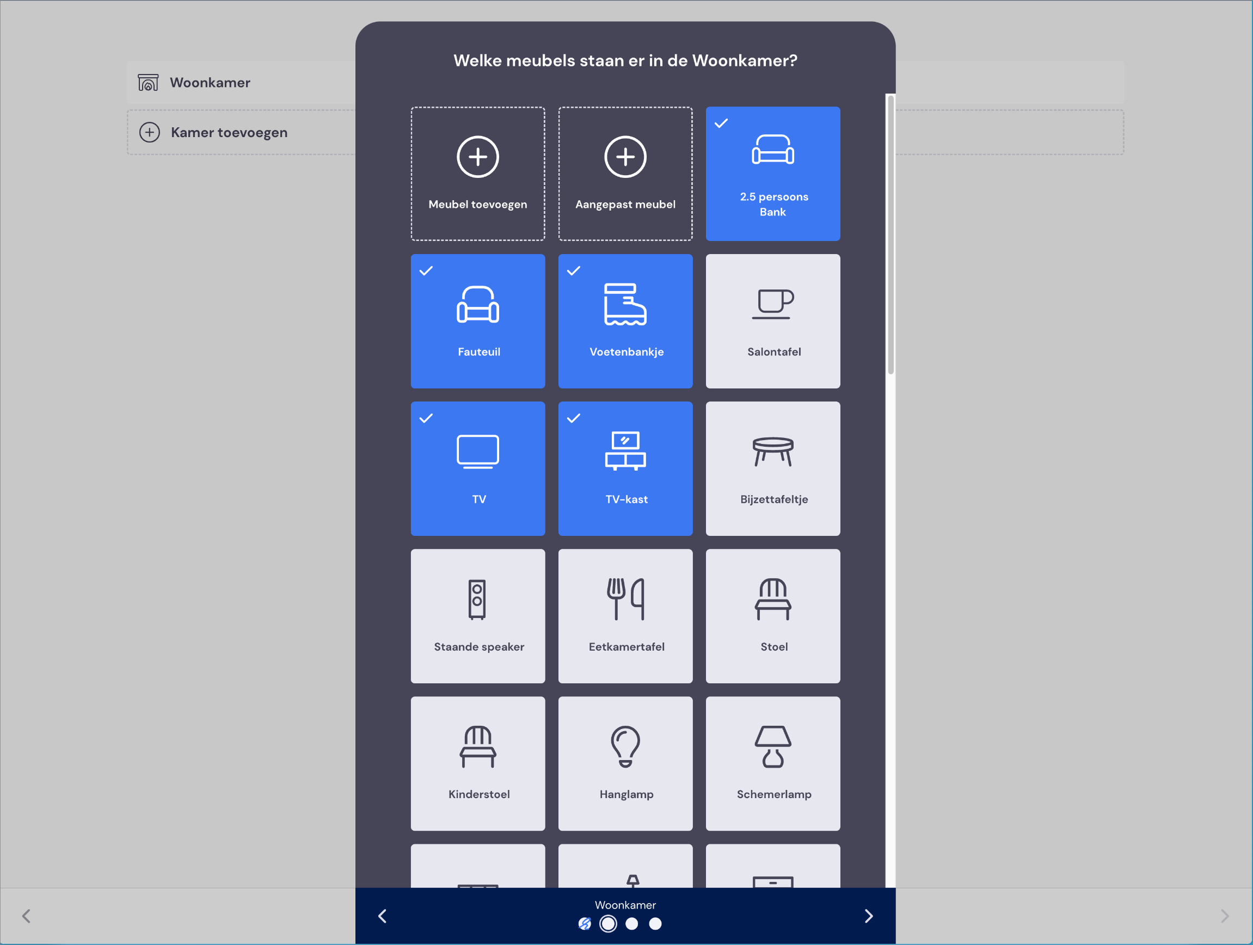Add a Stoel chair tile
Viewport: 1253px width, 945px height.
[x=772, y=616]
